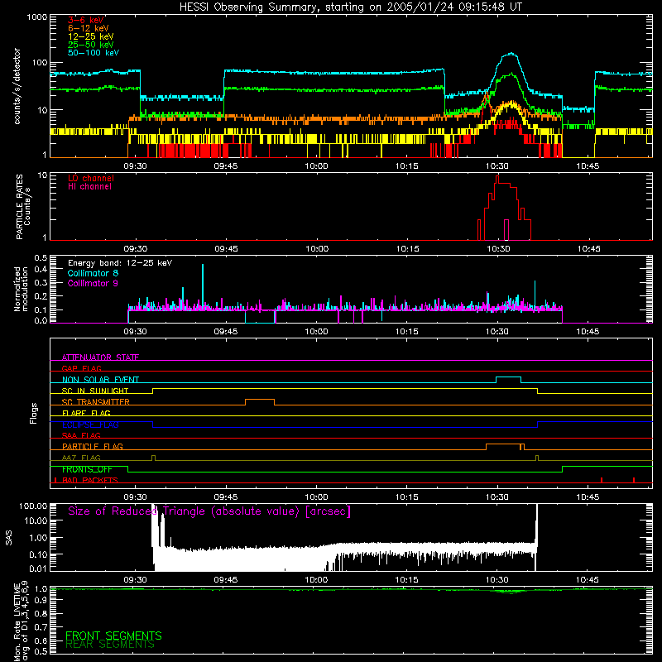The height and width of the screenshot is (662, 662).
Task: Select the green 25-50 keV legend entry
Action: click(91, 45)
